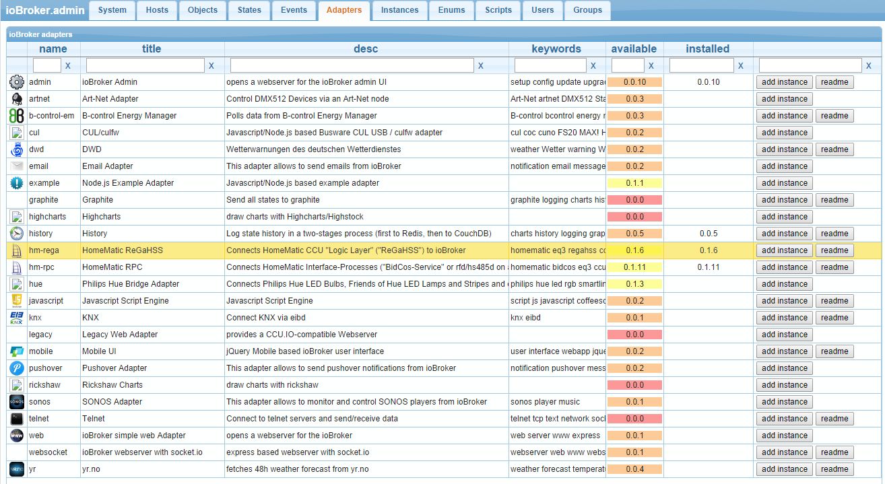Clear the name filter with its x
This screenshot has height=484, width=885.
pyautogui.click(x=68, y=66)
